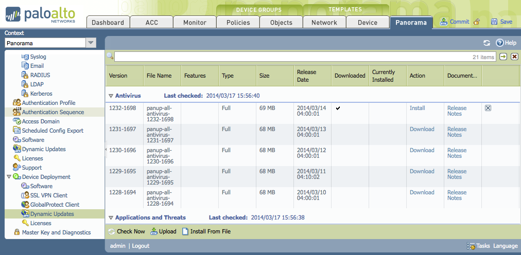Click the magnifier search icon
The width and height of the screenshot is (521, 255).
pyautogui.click(x=110, y=56)
